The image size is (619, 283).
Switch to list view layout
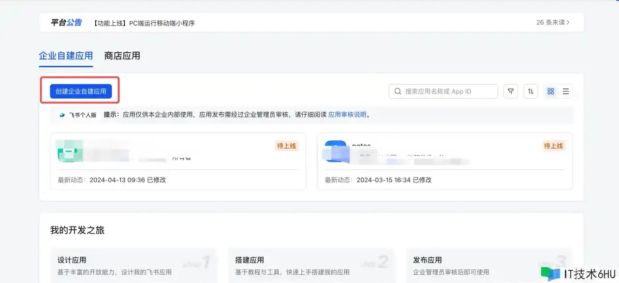click(565, 91)
